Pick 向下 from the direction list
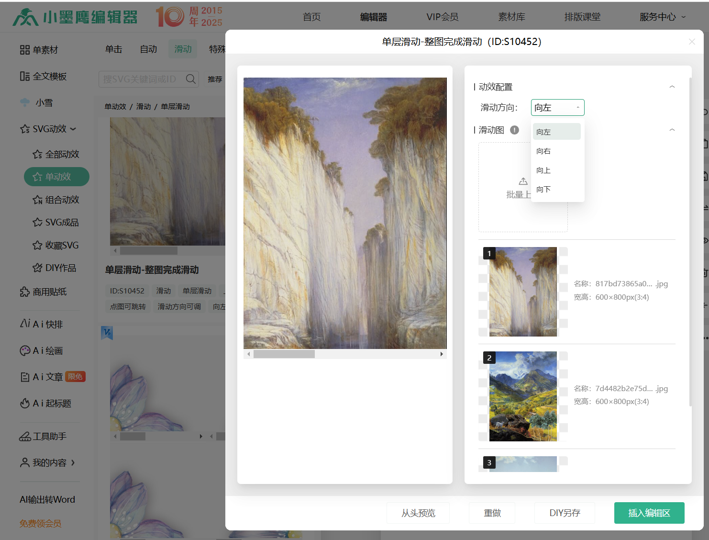The image size is (709, 540). 543,190
